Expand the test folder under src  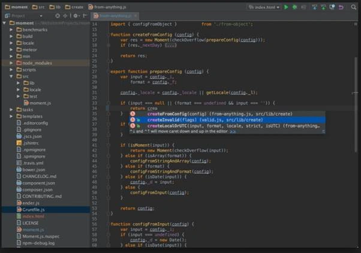tap(18, 97)
